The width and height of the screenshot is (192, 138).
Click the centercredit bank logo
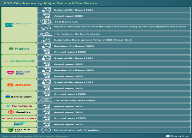pos(19,61)
